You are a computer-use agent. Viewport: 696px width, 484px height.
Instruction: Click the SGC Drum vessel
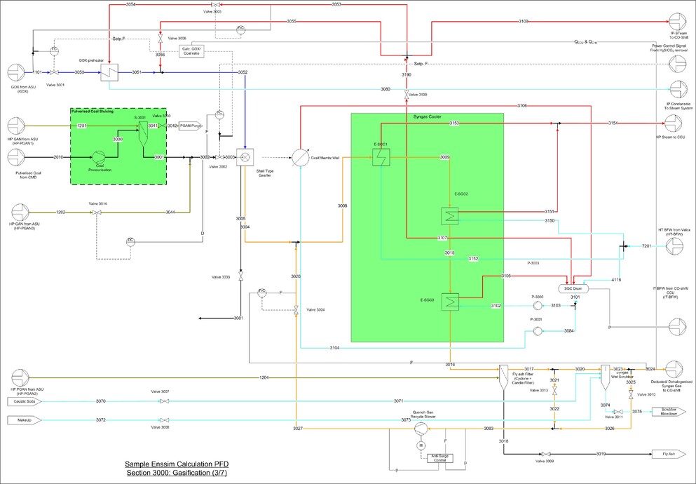click(573, 288)
